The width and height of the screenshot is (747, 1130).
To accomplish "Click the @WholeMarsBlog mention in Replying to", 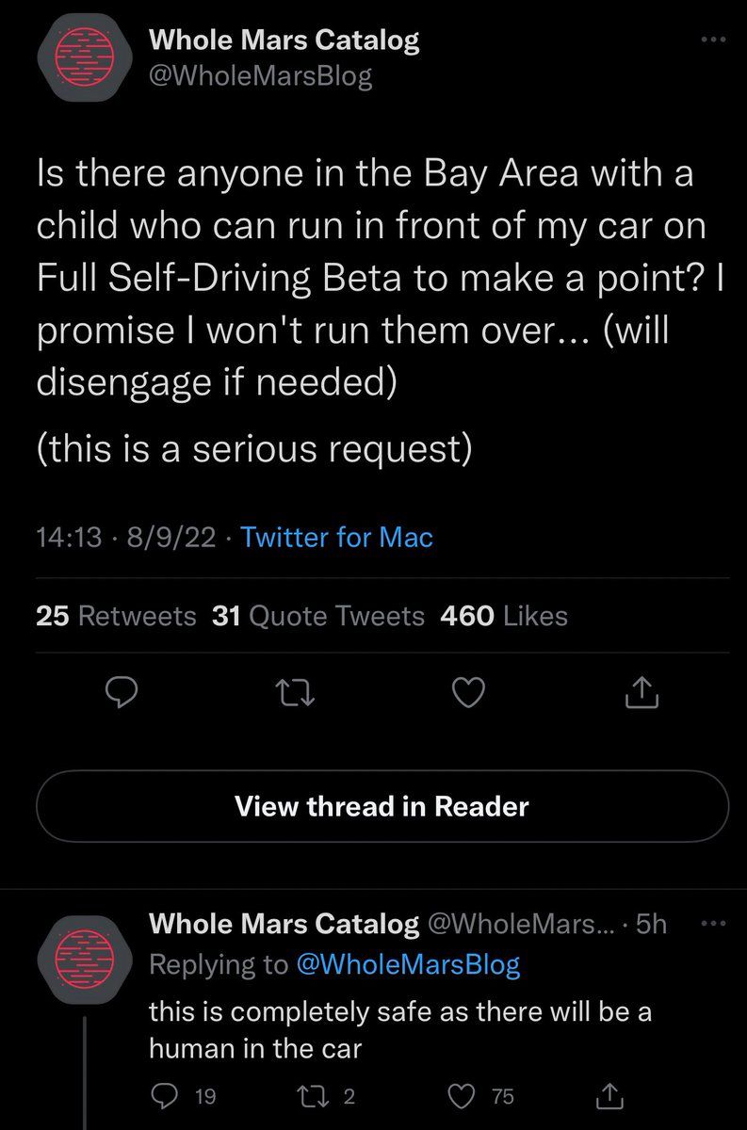I will pos(407,964).
